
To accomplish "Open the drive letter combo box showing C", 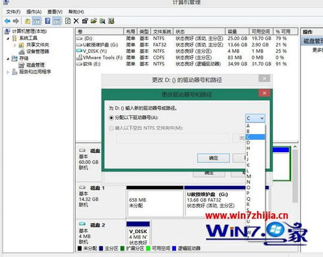I will tap(255, 118).
